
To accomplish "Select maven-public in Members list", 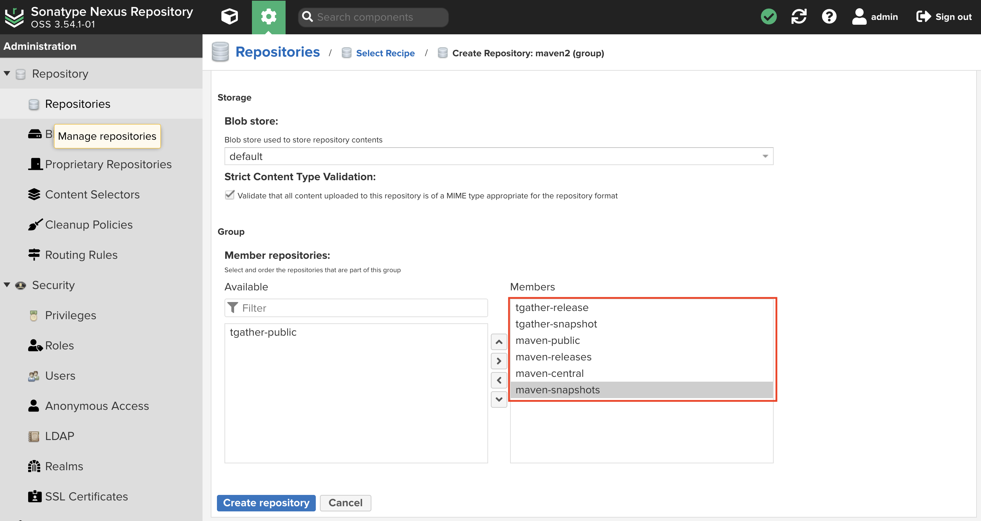I will pyautogui.click(x=641, y=340).
